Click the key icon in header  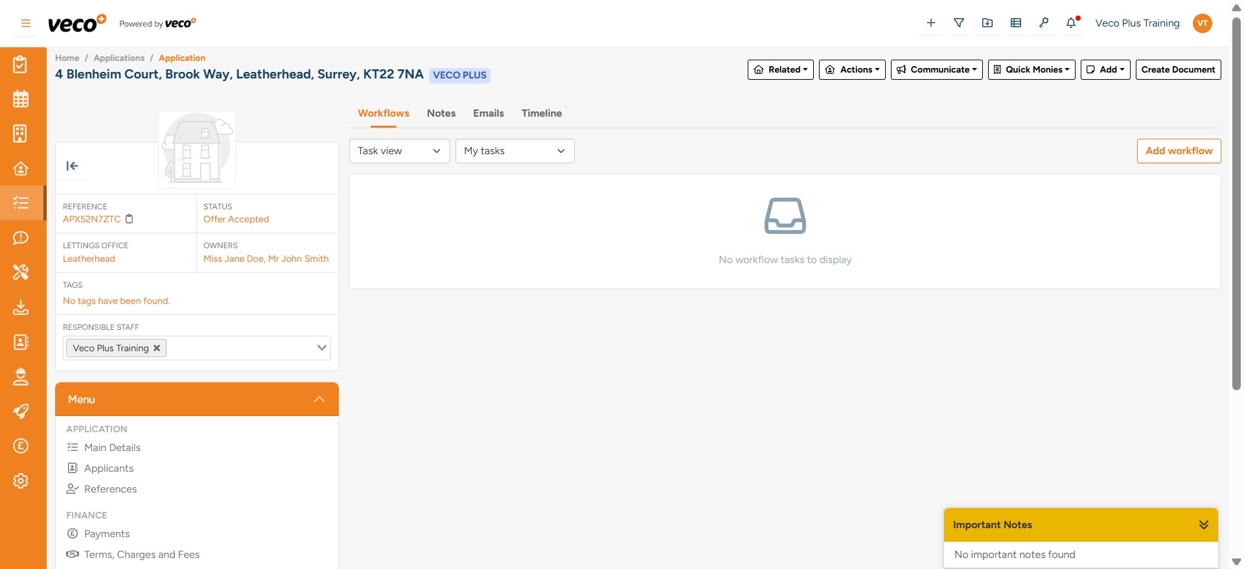pyautogui.click(x=1044, y=23)
